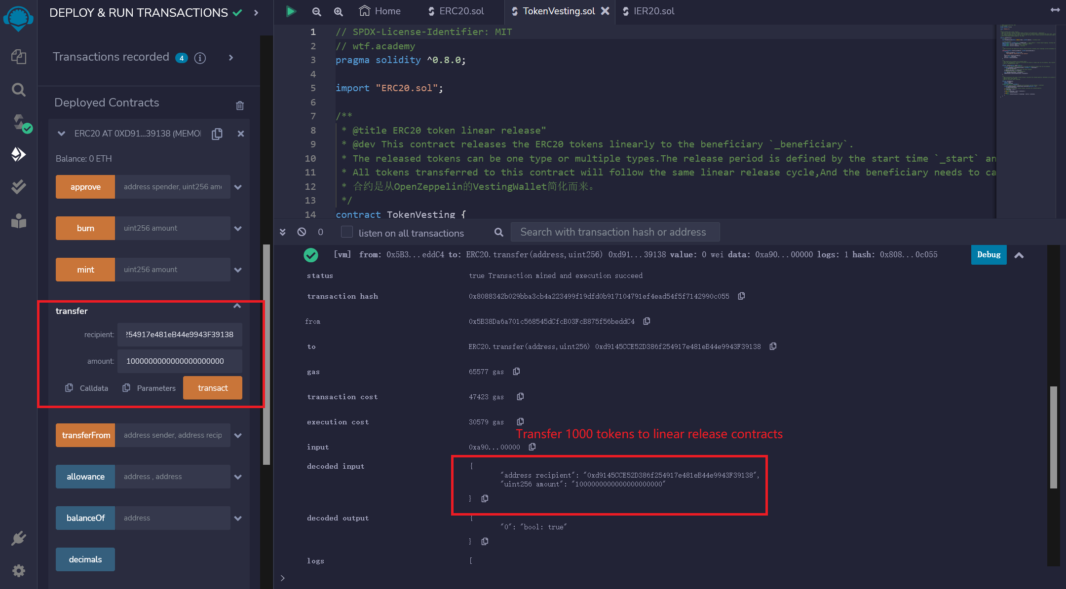Remove ERC20 deployed contract instance
Image resolution: width=1066 pixels, height=589 pixels.
pyautogui.click(x=241, y=134)
